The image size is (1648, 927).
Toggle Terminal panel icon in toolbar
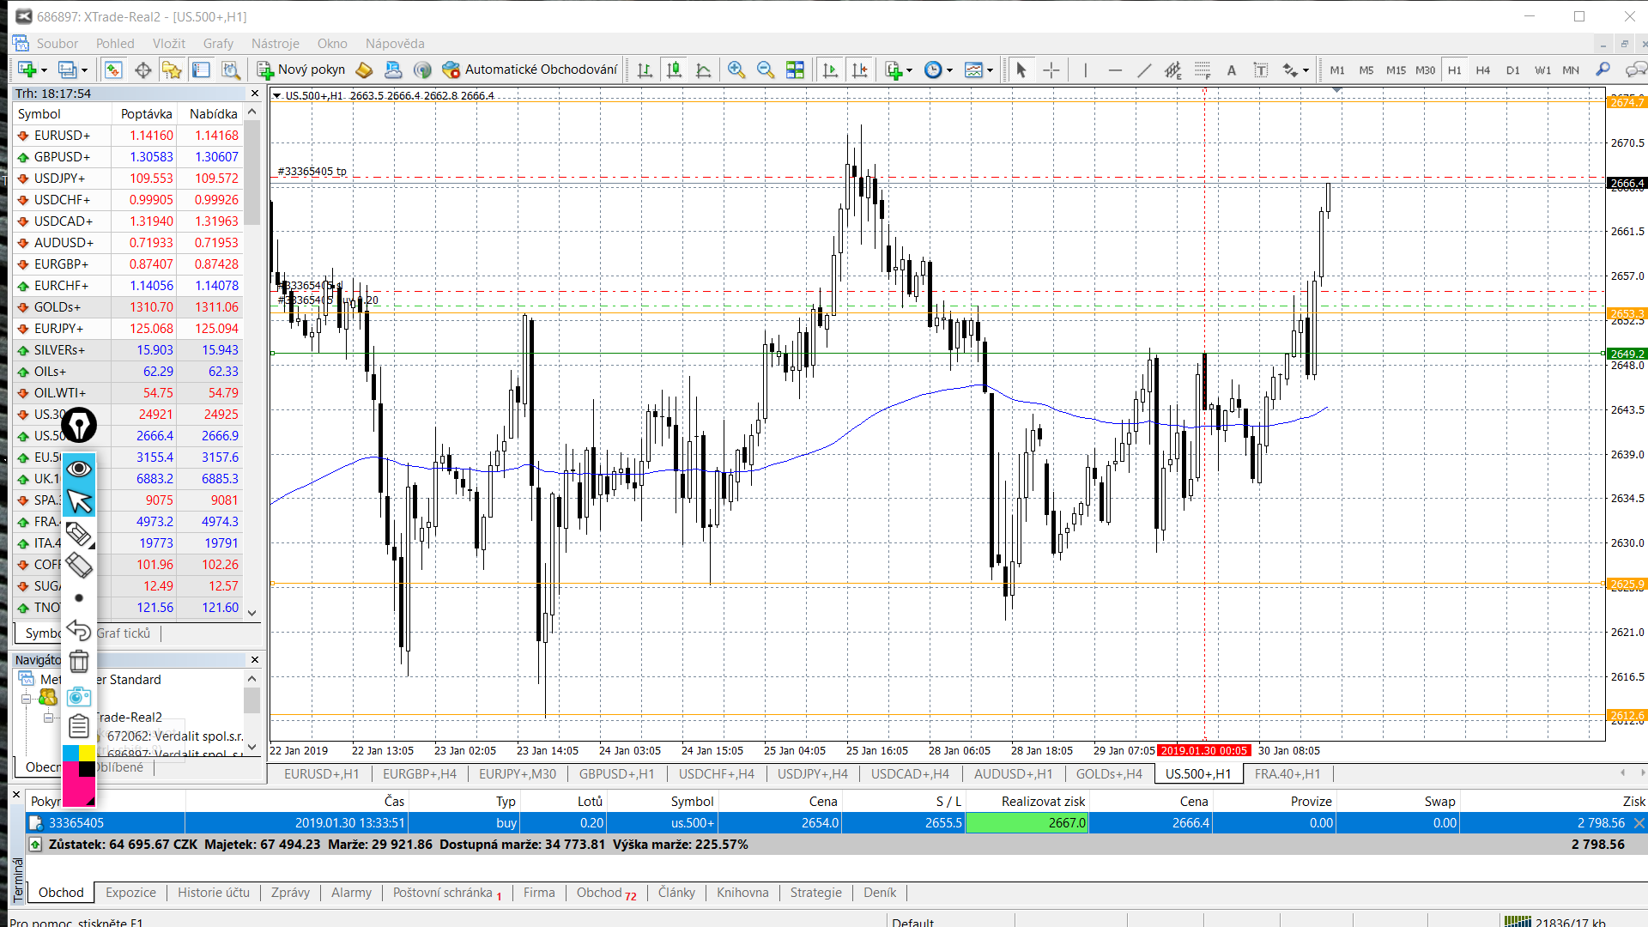coord(201,70)
